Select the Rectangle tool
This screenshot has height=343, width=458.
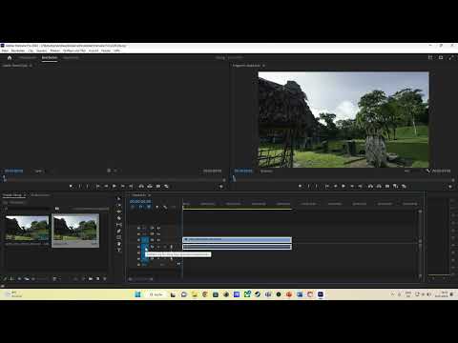click(x=119, y=237)
